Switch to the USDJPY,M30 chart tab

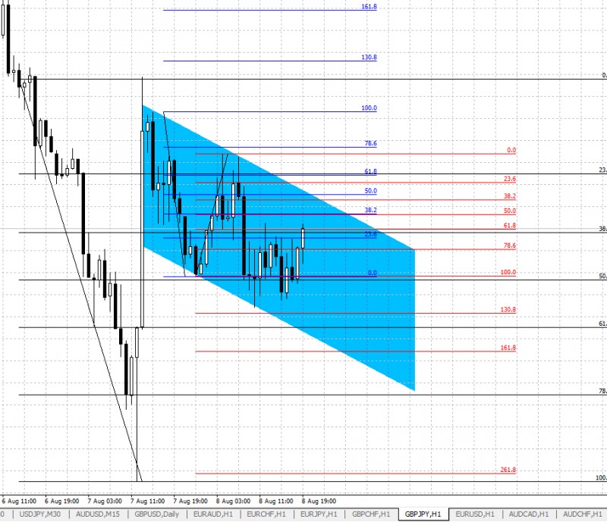(41, 514)
